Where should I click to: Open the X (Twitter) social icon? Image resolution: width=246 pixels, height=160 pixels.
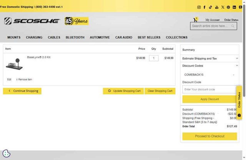[223, 7]
